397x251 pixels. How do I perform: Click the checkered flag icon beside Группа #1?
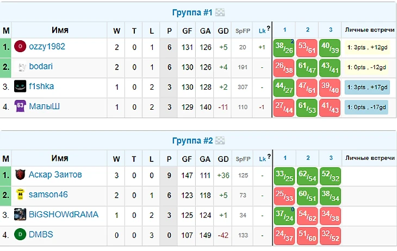coord(220,12)
